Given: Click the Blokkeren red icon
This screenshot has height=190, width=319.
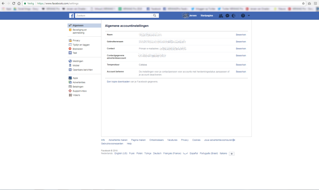Looking at the screenshot, I should [70, 49].
